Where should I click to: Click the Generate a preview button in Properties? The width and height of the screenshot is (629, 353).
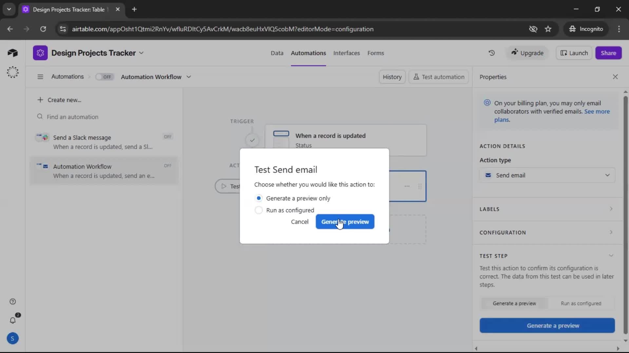[547, 326]
